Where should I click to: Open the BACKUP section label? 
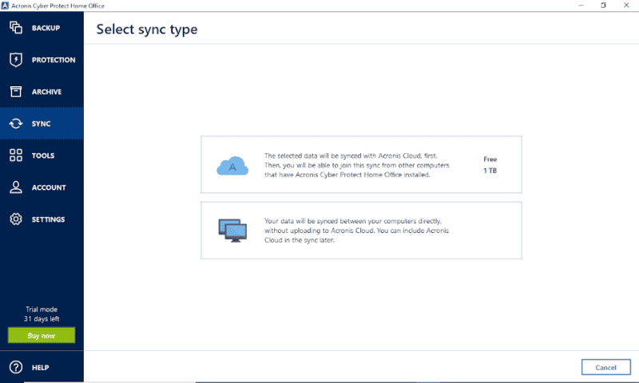(46, 28)
